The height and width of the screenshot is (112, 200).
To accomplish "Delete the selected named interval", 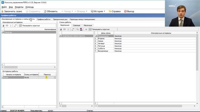I will click(x=11, y=26).
